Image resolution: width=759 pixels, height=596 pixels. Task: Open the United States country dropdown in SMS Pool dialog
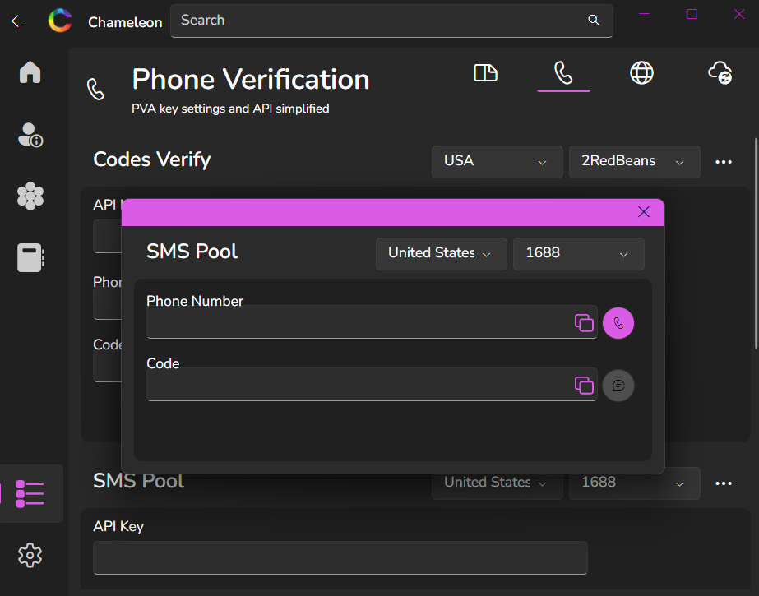[441, 253]
